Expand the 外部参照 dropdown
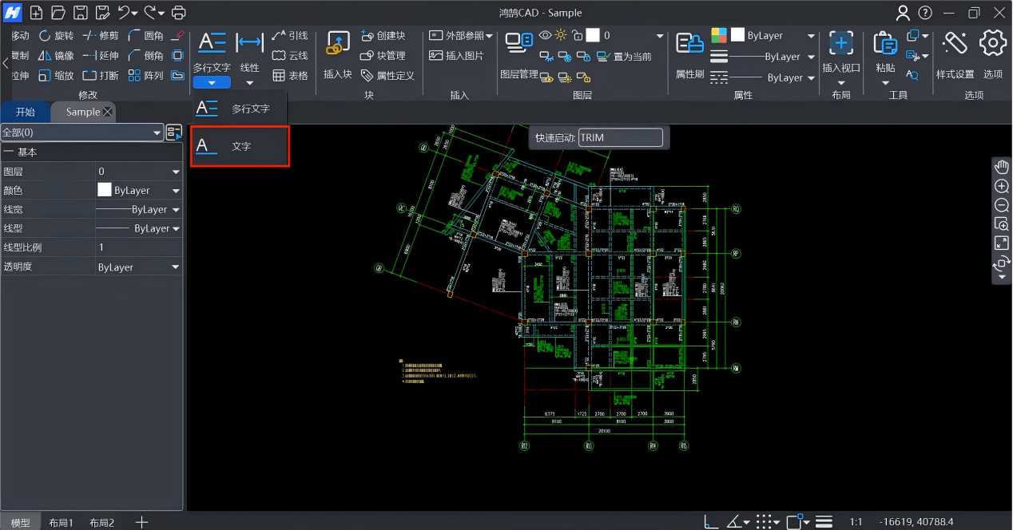The width and height of the screenshot is (1013, 530). [489, 36]
